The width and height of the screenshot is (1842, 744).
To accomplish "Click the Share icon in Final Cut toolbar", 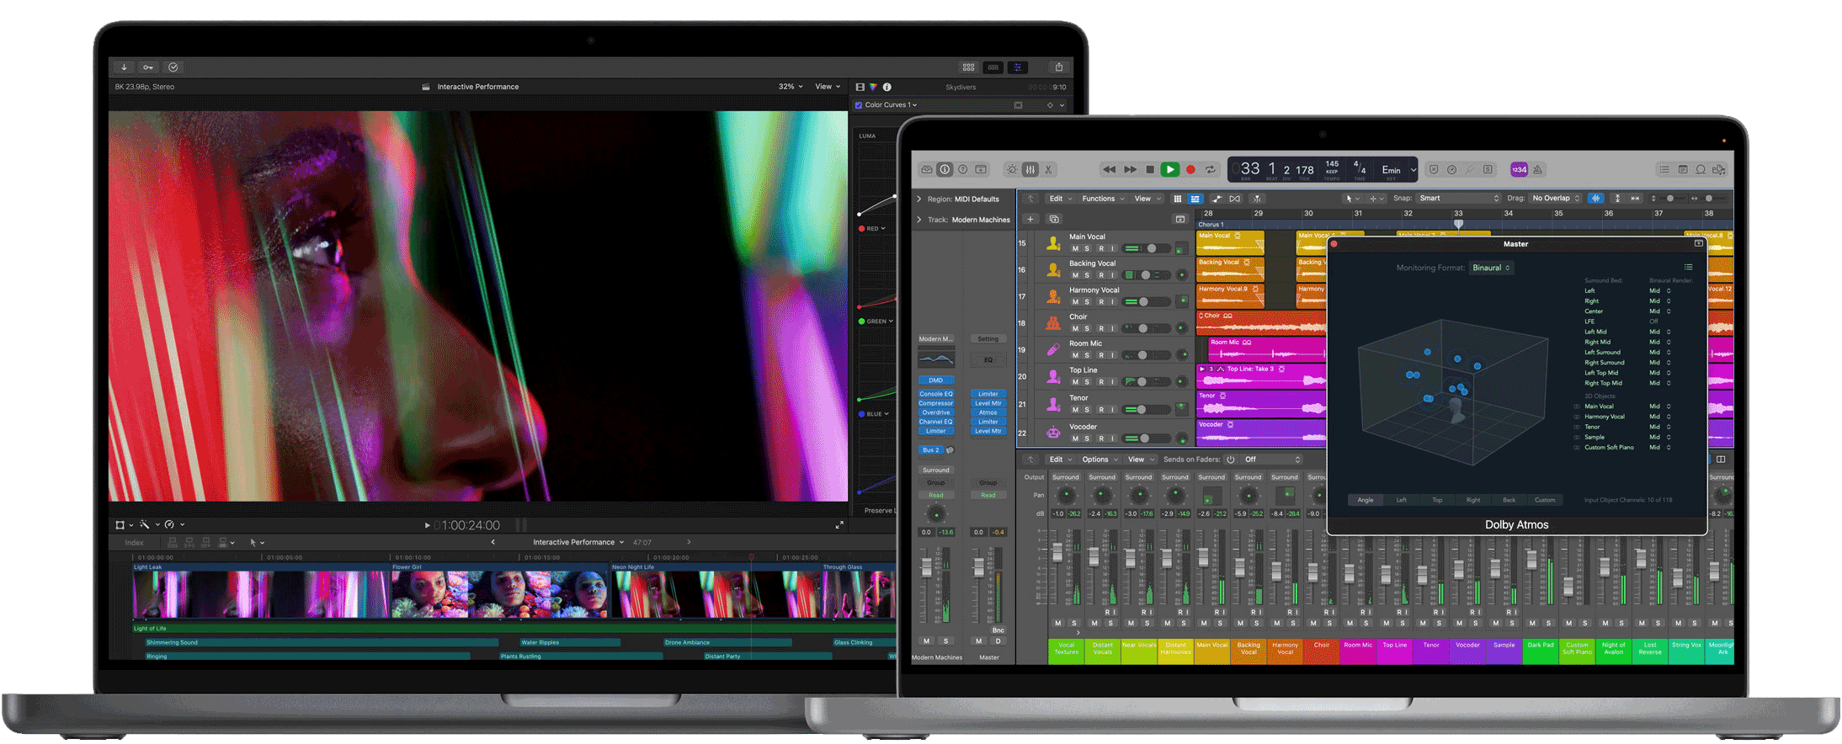I will [1059, 67].
